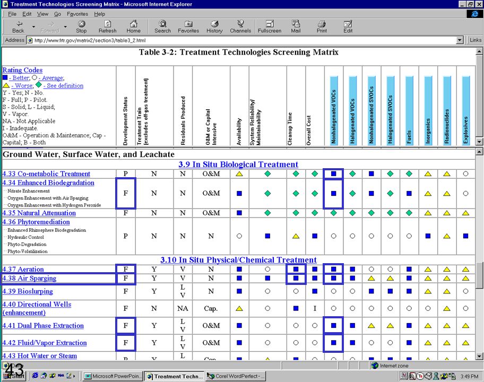Click Start button on taskbar
Screen dimensions: 484x382
click(14, 376)
